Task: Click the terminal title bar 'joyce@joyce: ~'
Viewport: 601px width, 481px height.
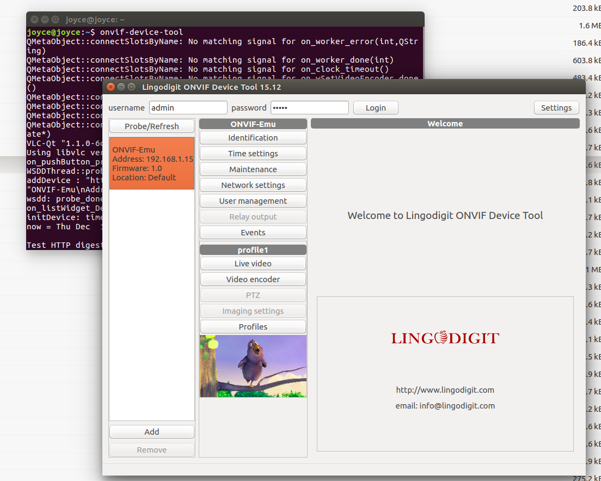Action: (x=95, y=19)
